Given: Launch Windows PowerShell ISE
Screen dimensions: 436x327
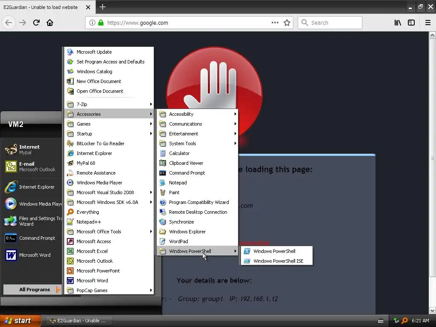Looking at the screenshot, I should pyautogui.click(x=277, y=261).
